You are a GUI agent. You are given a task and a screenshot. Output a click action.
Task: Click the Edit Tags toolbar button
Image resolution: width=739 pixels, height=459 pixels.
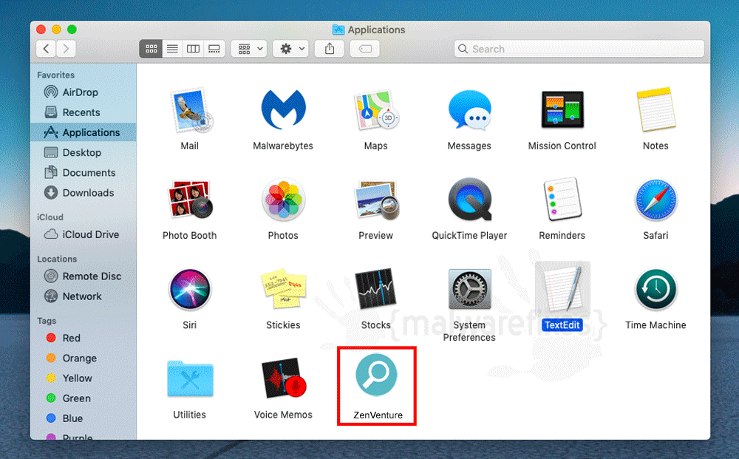tap(365, 49)
